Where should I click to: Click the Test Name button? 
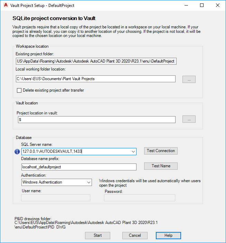point(161,166)
